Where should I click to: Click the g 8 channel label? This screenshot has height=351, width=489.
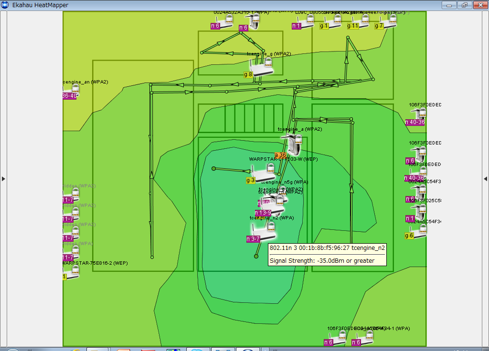pos(248,75)
